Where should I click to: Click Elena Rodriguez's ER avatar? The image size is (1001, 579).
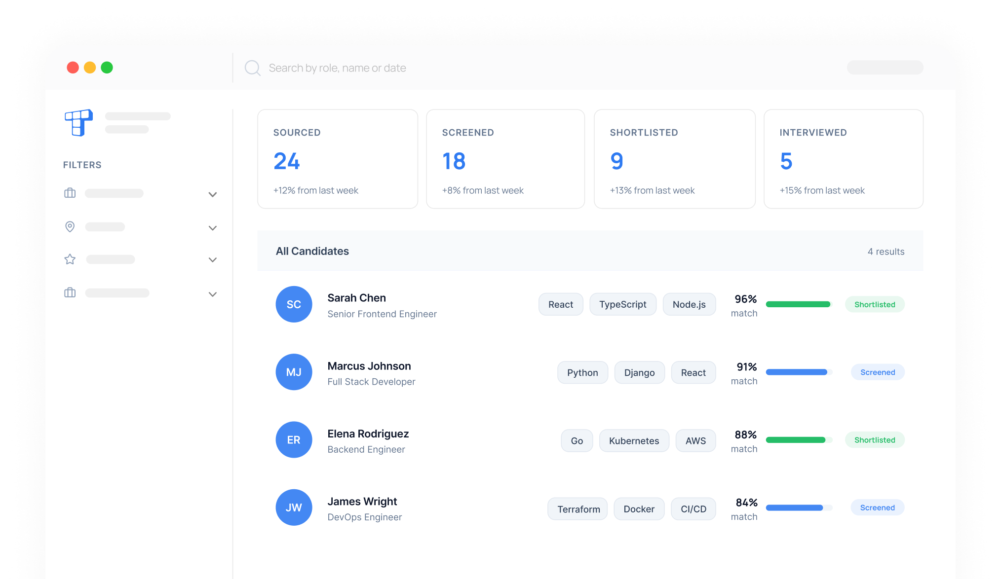(x=294, y=439)
